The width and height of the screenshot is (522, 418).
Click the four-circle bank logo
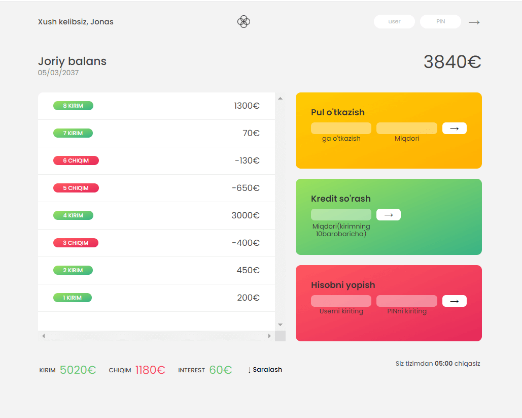[x=243, y=22]
